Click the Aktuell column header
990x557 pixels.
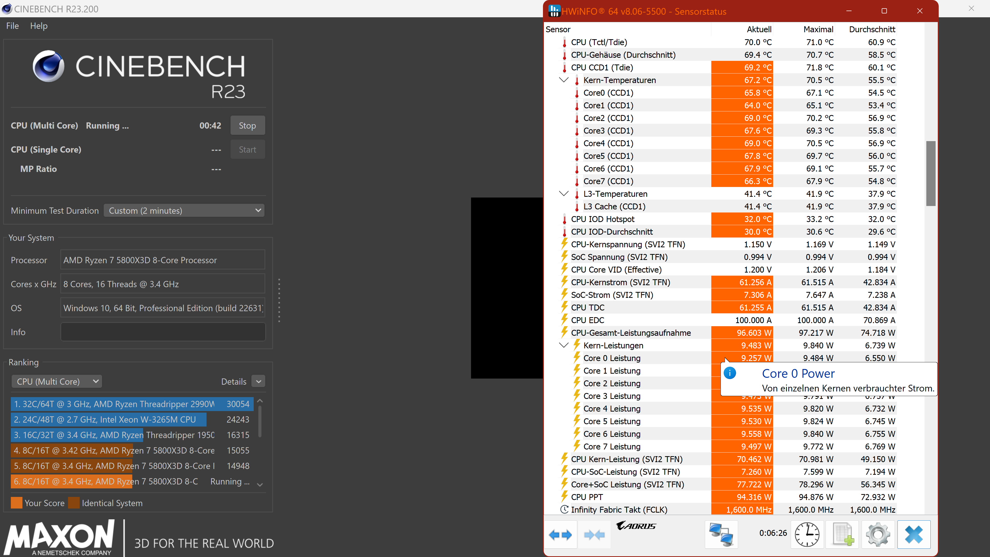(759, 30)
